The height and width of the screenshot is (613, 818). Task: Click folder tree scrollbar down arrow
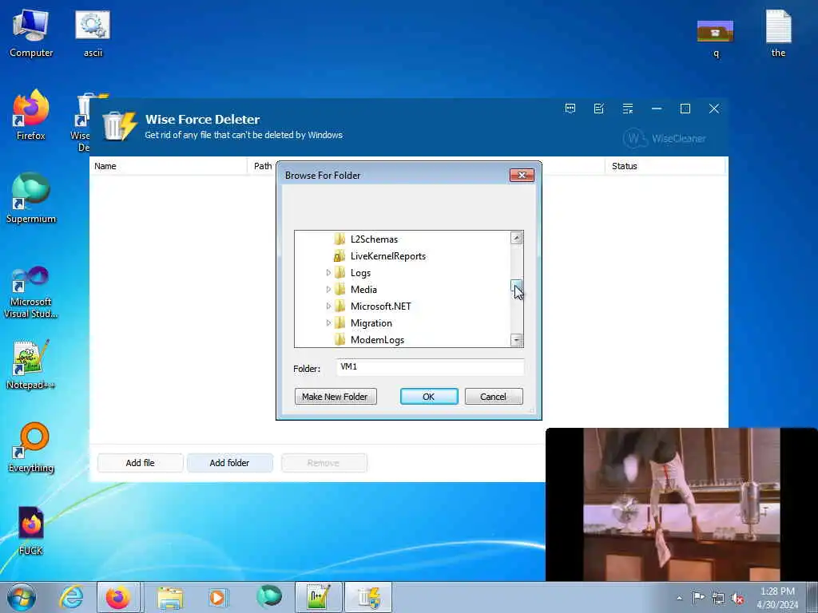click(517, 340)
